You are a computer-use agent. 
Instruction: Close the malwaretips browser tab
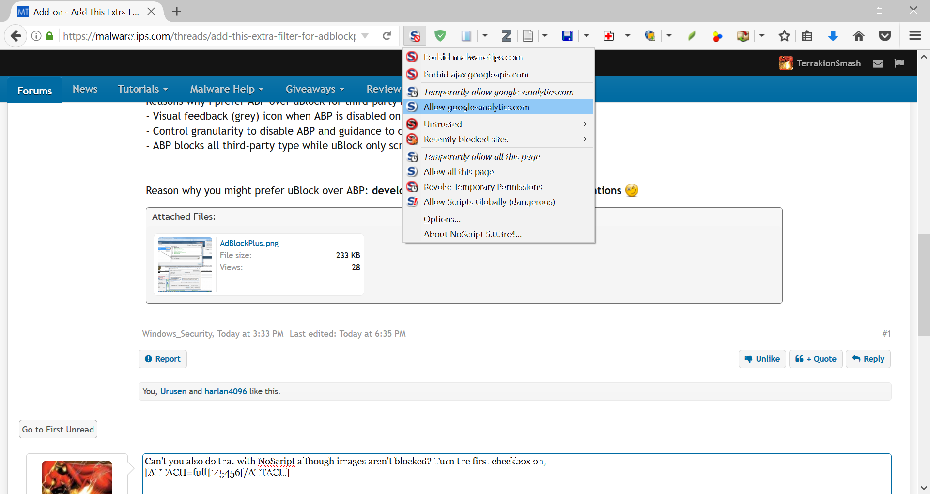(151, 11)
